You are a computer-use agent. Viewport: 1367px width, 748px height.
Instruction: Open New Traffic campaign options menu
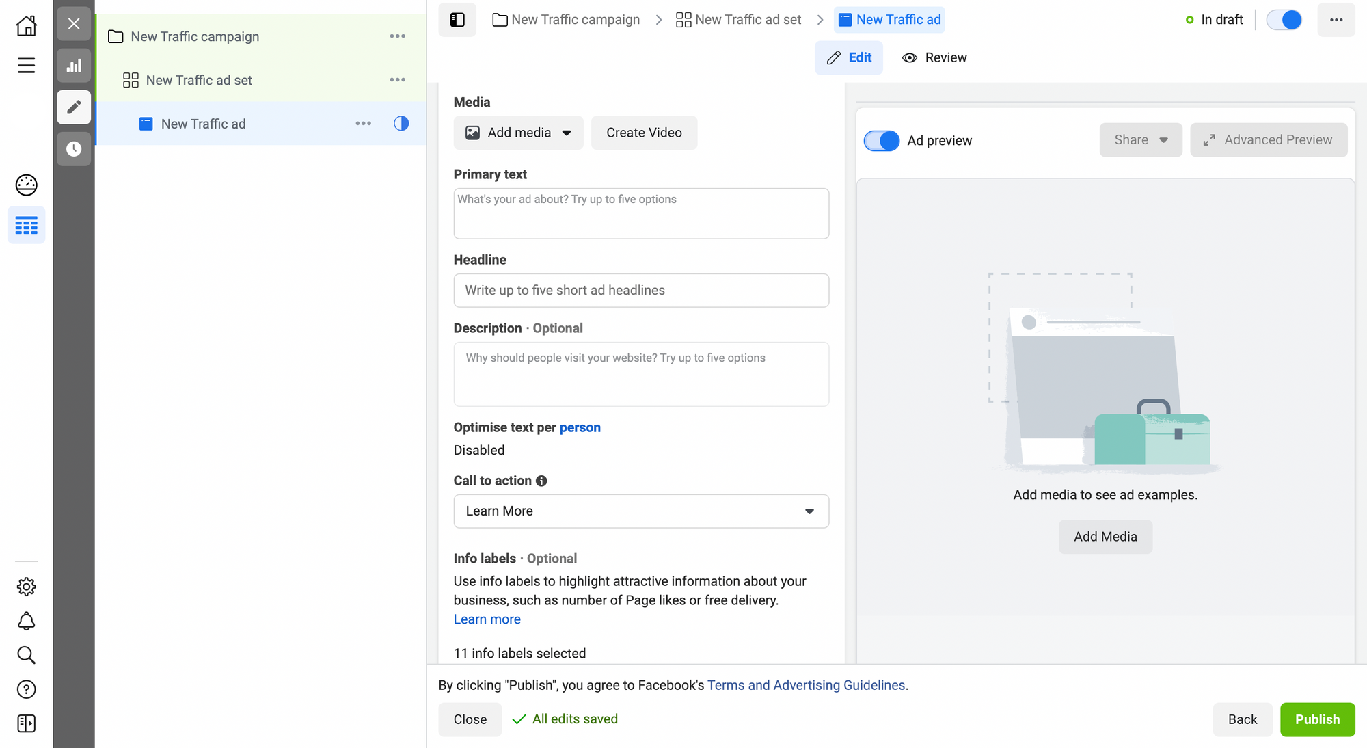(x=397, y=36)
